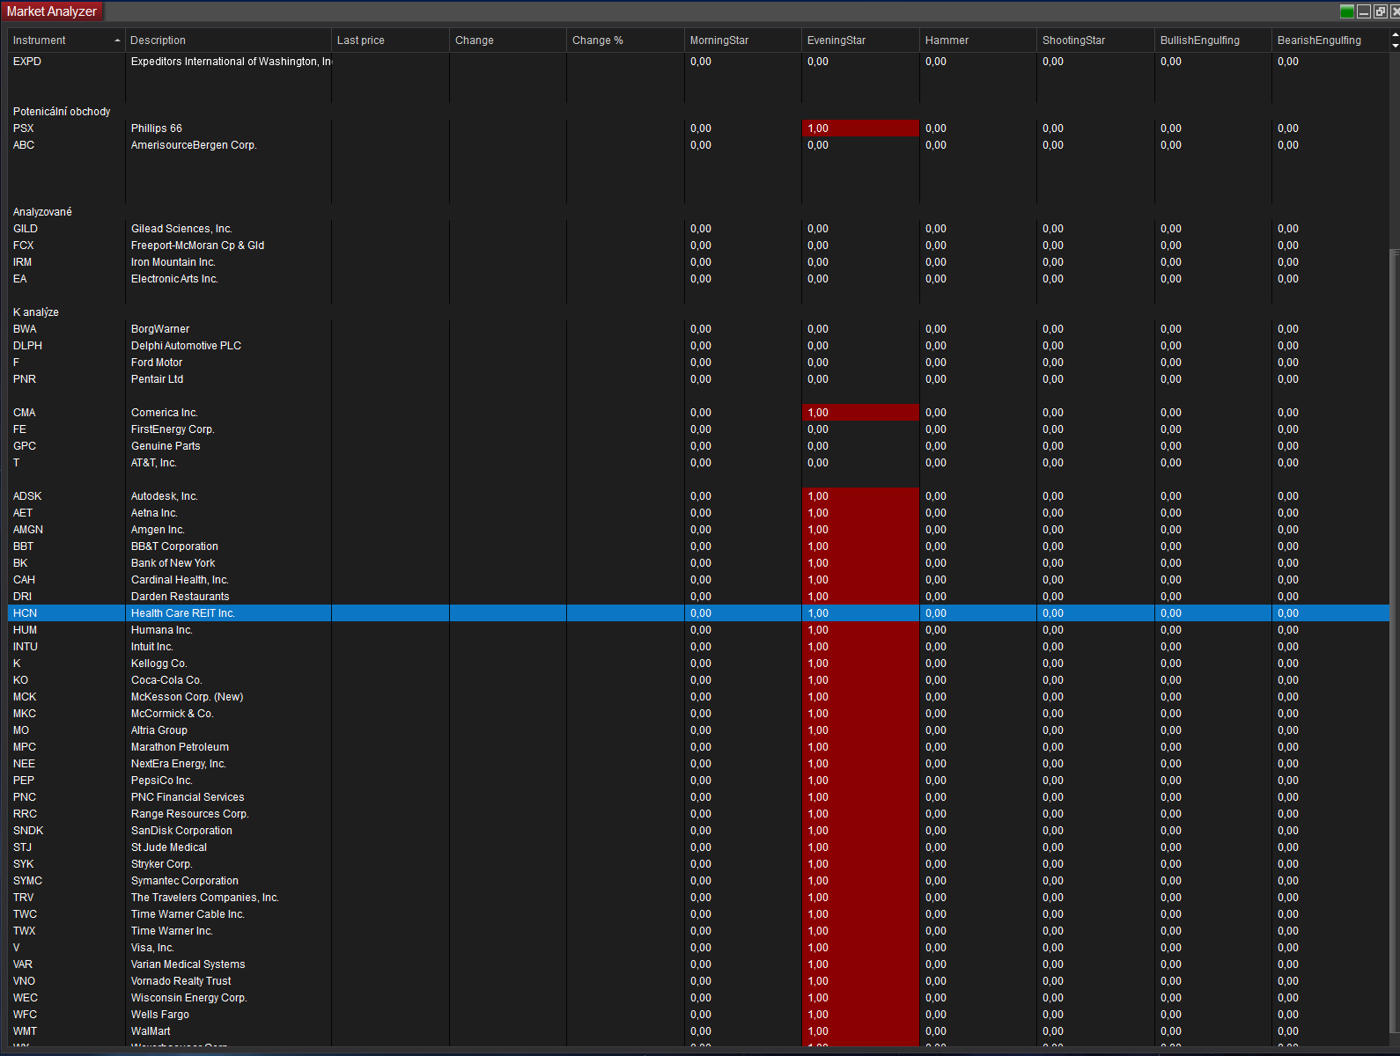Click the 'Potenciální obchody' group label
Image resolution: width=1400 pixels, height=1056 pixels.
pos(62,112)
